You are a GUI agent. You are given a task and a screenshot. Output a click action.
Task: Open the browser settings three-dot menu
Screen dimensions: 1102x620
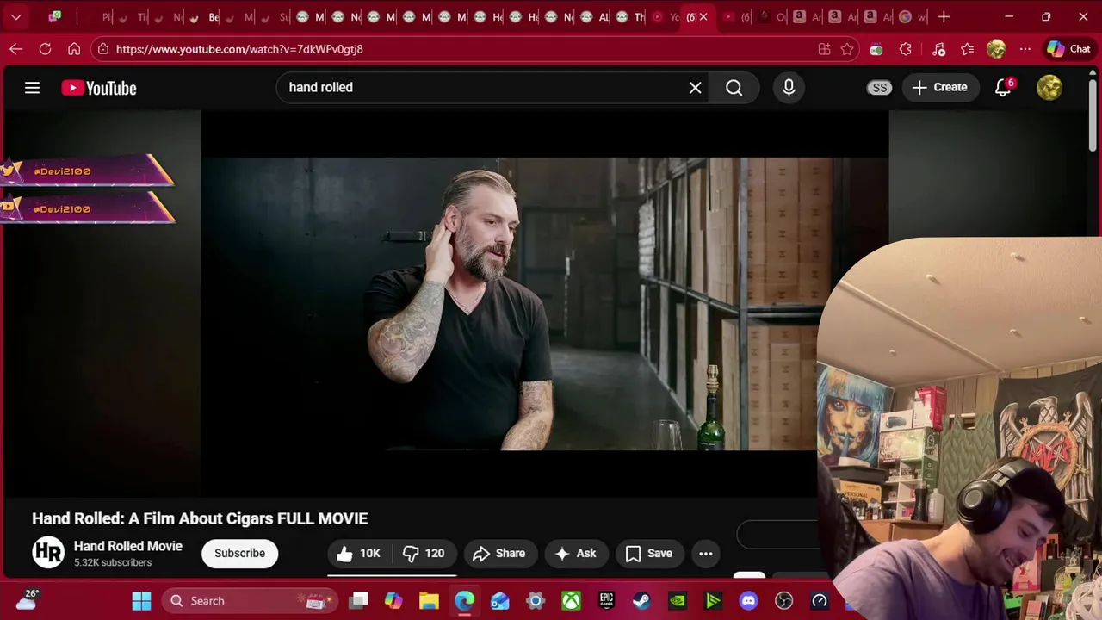(x=1025, y=49)
